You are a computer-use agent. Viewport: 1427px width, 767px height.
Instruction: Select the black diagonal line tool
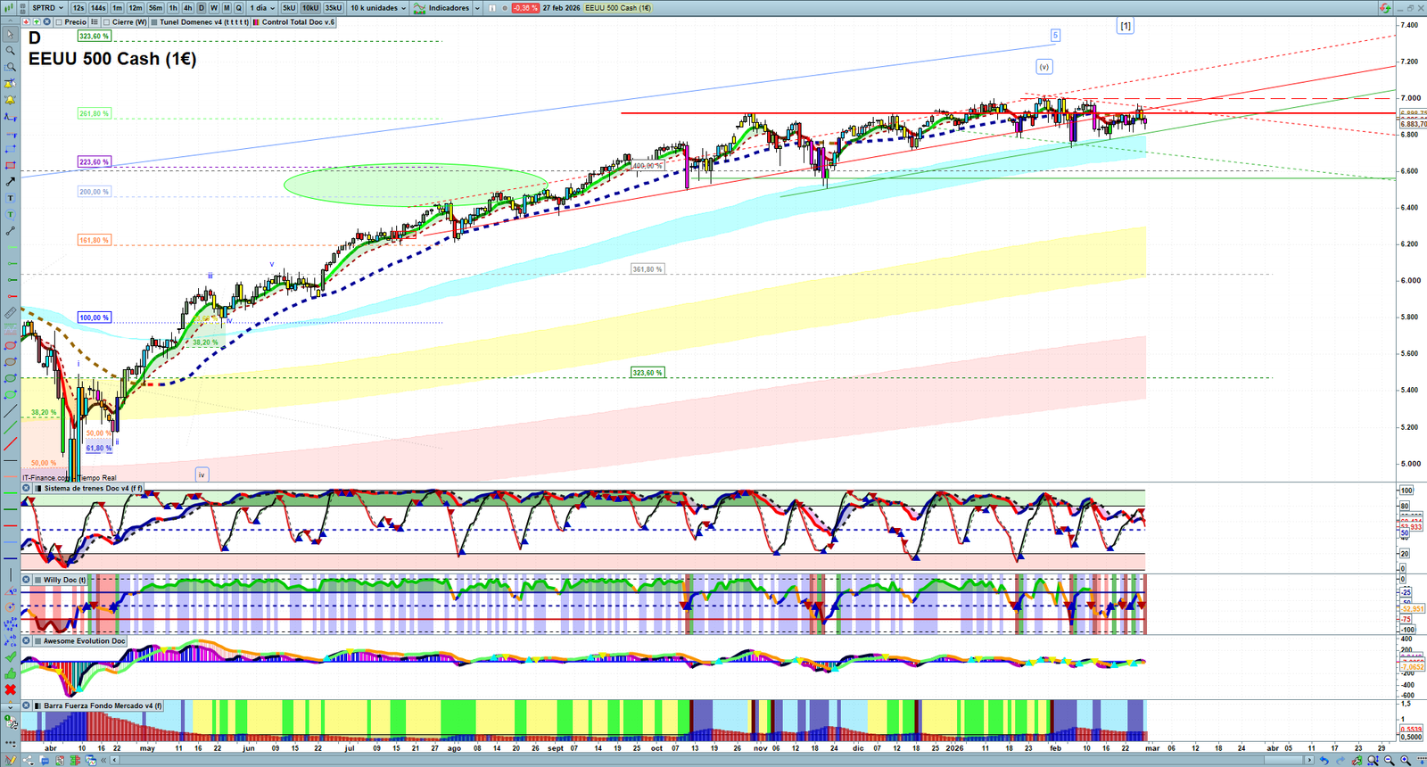[x=10, y=411]
